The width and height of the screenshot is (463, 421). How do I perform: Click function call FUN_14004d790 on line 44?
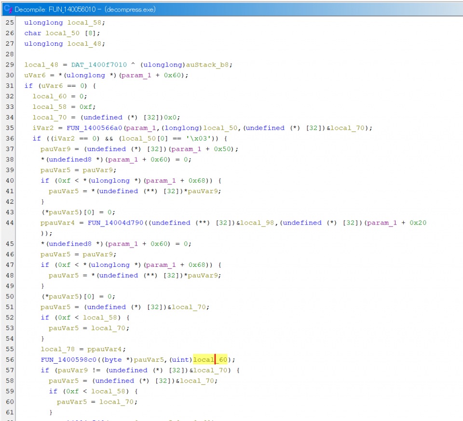(115, 223)
